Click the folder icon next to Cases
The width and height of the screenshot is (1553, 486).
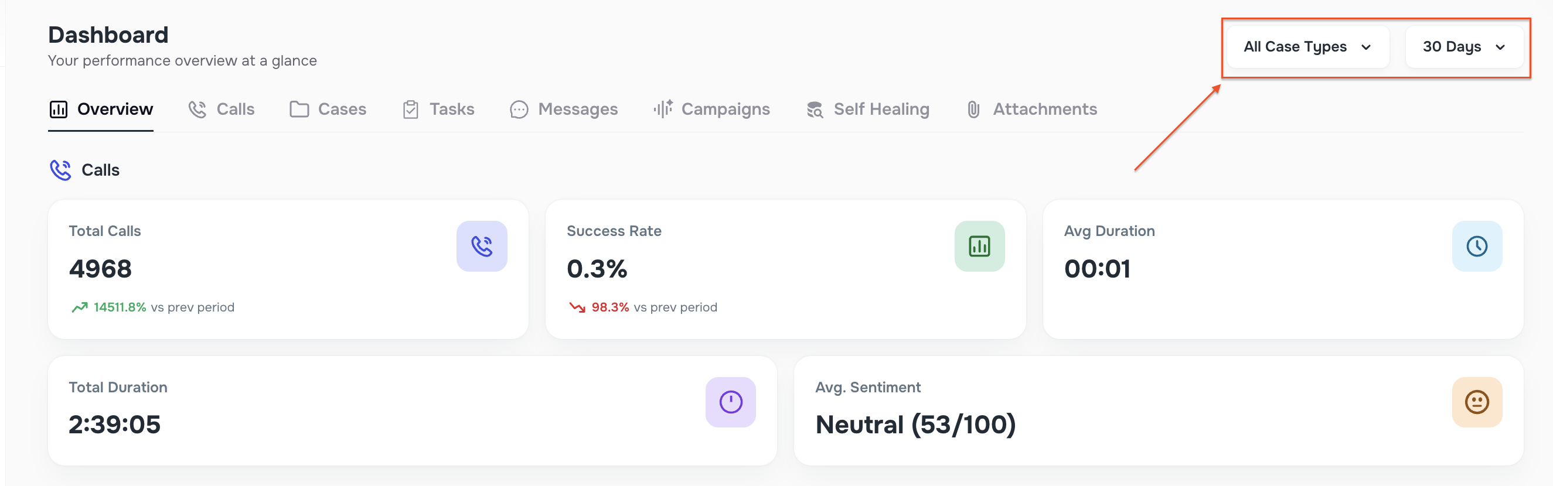coord(298,109)
